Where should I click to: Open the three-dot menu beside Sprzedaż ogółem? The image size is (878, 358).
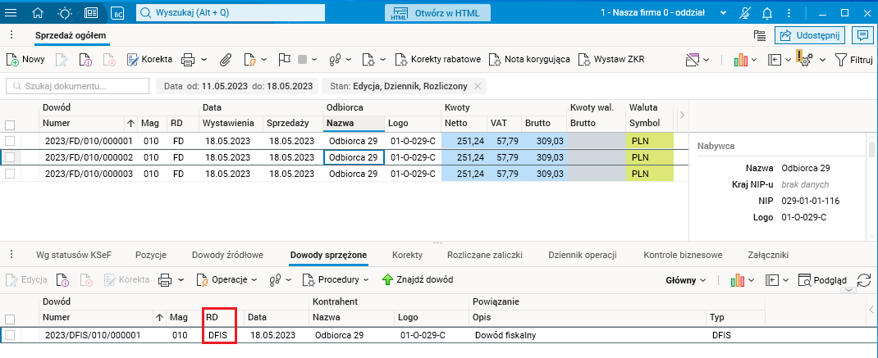click(12, 35)
